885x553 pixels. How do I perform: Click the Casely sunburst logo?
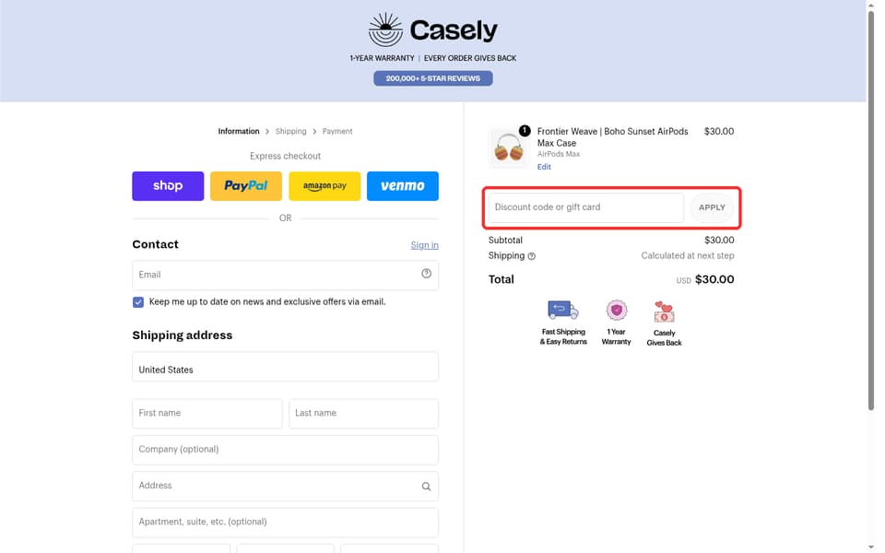pyautogui.click(x=385, y=29)
